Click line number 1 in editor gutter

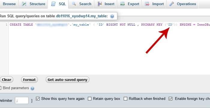[x=6, y=25]
